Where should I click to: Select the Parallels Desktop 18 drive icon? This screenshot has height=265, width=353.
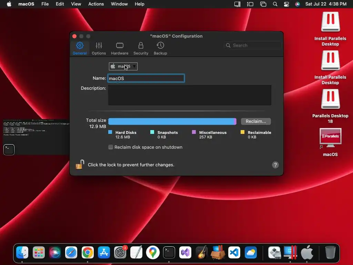click(x=330, y=99)
